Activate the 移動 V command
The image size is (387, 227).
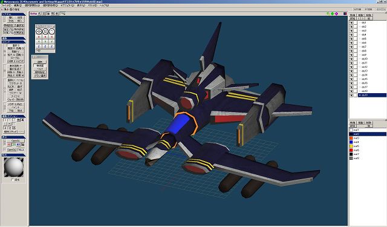(x=16, y=51)
